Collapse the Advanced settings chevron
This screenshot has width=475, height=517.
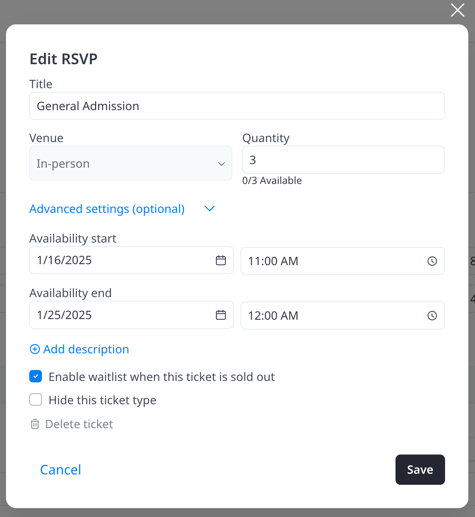210,209
